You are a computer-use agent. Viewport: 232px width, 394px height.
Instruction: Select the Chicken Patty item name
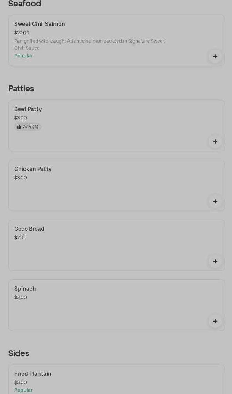tap(33, 169)
